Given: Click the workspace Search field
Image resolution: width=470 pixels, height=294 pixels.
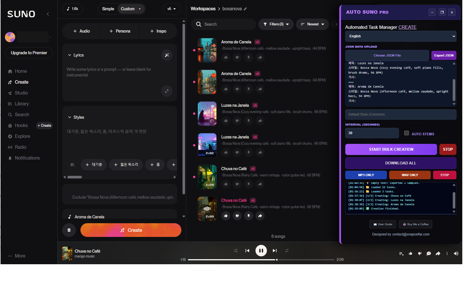Looking at the screenshot, I should (x=223, y=24).
